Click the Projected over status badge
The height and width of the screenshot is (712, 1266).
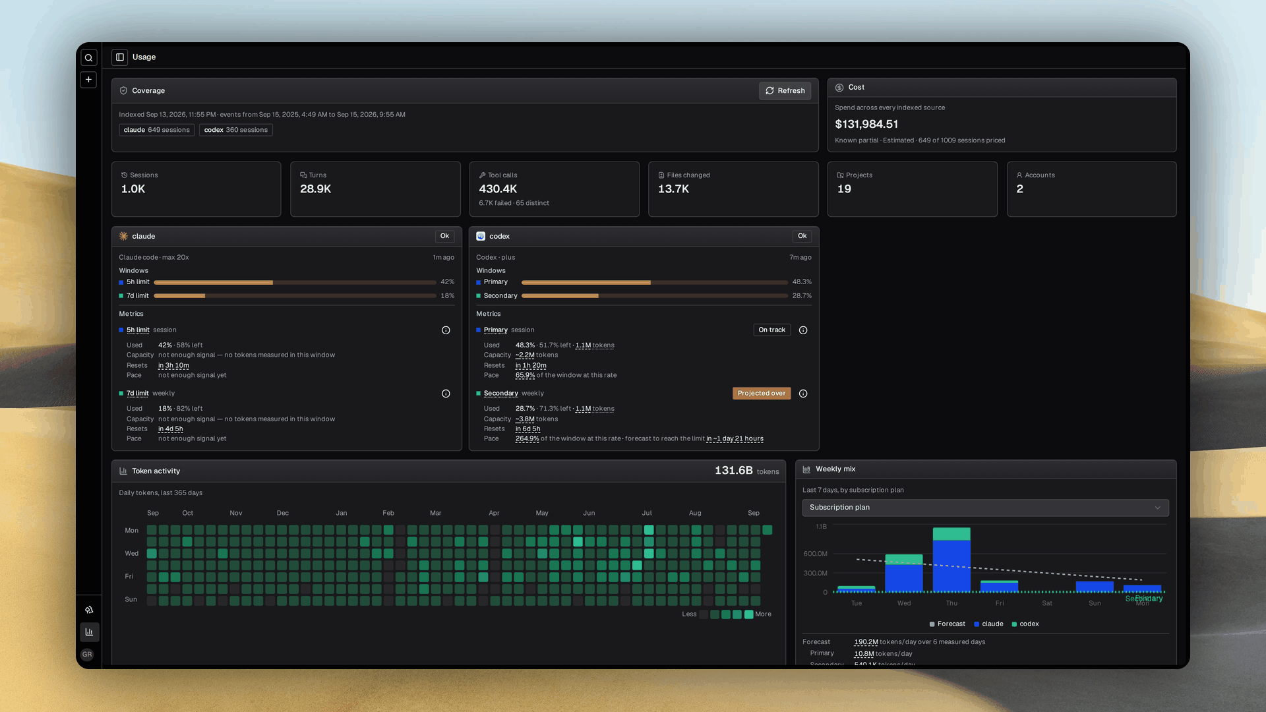(x=762, y=394)
